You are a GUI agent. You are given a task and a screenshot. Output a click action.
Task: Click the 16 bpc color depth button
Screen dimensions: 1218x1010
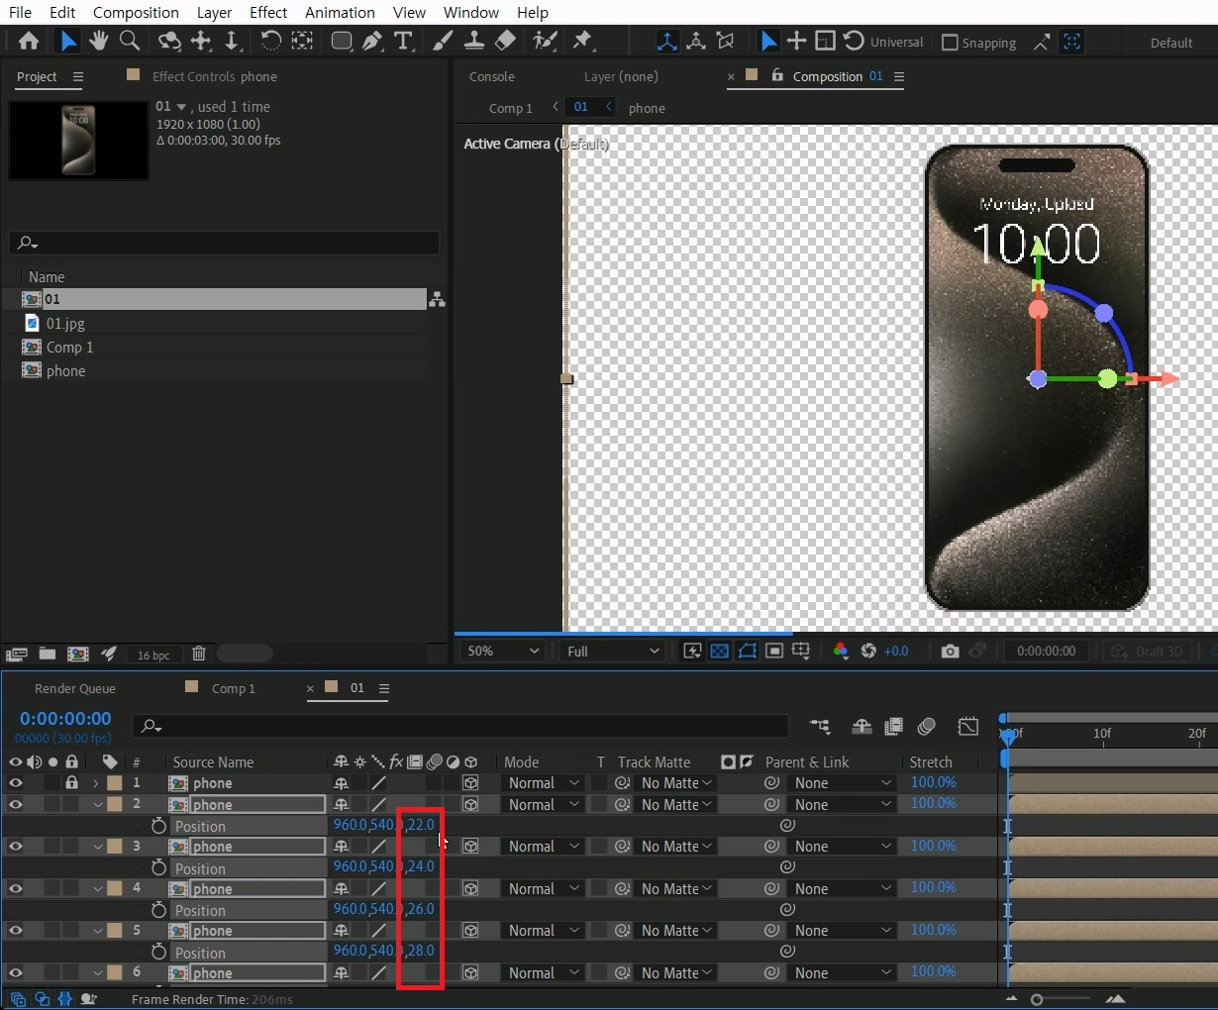[x=153, y=655]
